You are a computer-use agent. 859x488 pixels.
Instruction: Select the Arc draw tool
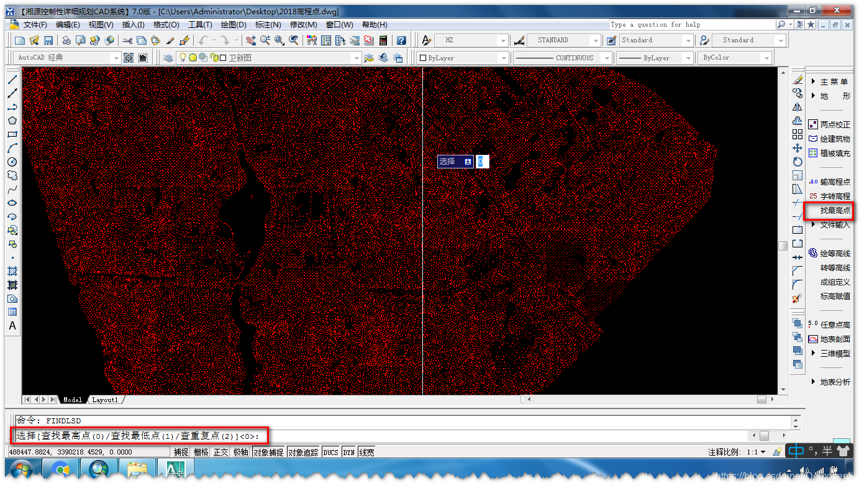[x=12, y=148]
